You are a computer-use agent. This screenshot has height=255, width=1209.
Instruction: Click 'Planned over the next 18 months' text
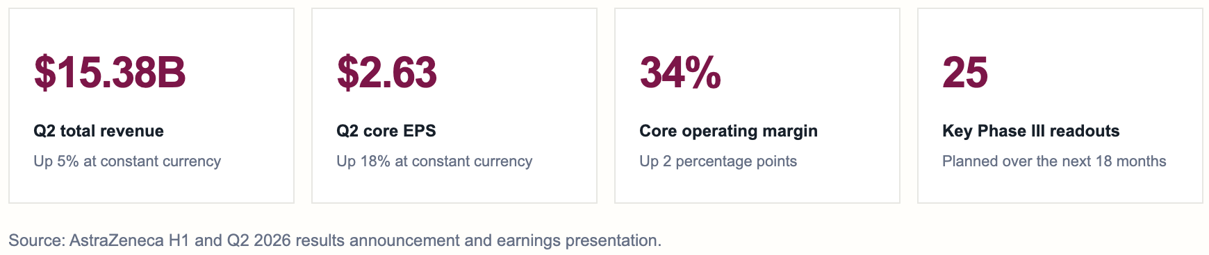(x=1054, y=161)
